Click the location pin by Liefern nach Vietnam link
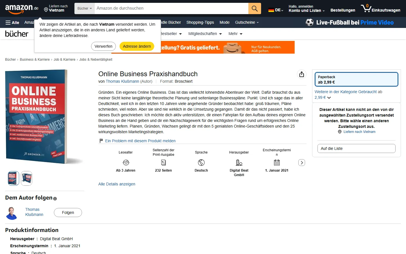406x254 pixels. [x=340, y=132]
